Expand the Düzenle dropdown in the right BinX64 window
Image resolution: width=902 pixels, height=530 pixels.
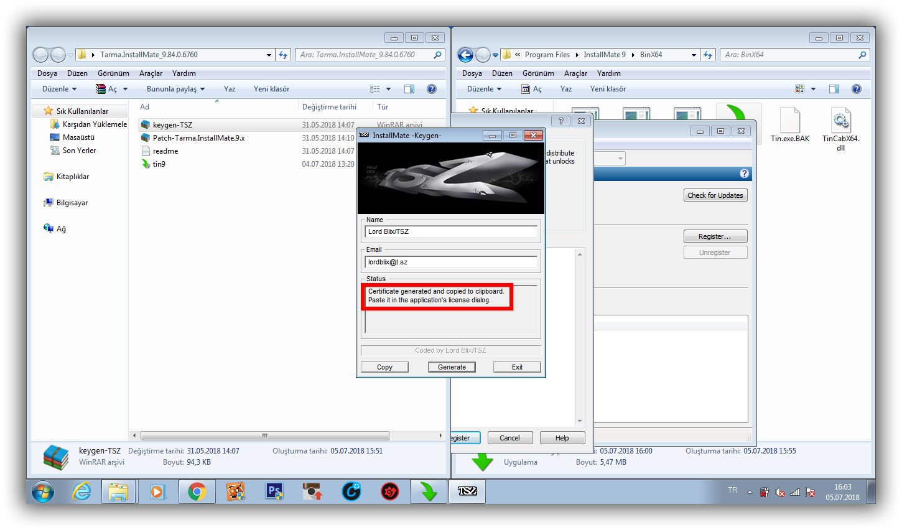tap(485, 89)
